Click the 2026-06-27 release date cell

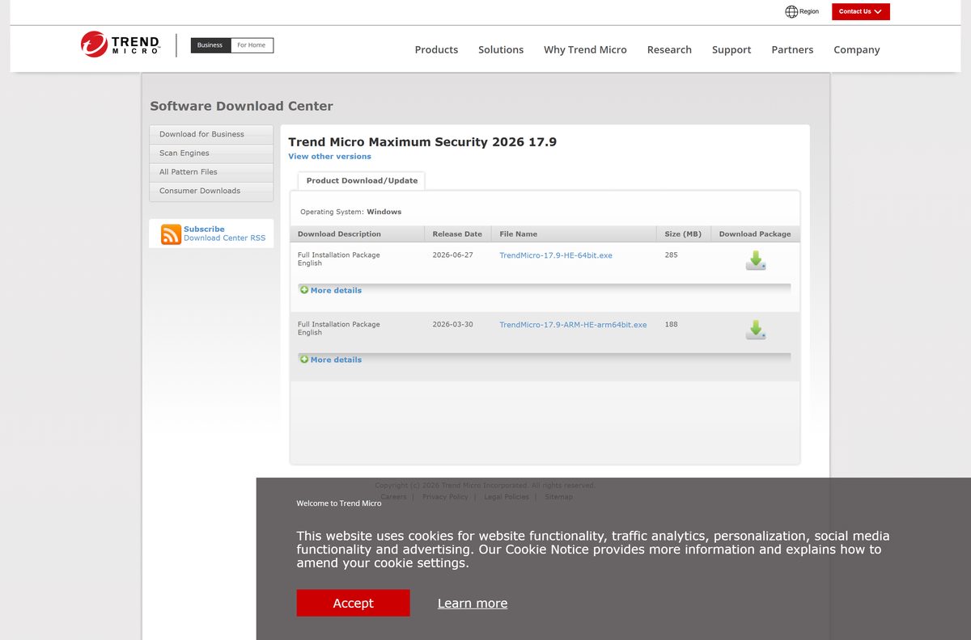tap(452, 255)
